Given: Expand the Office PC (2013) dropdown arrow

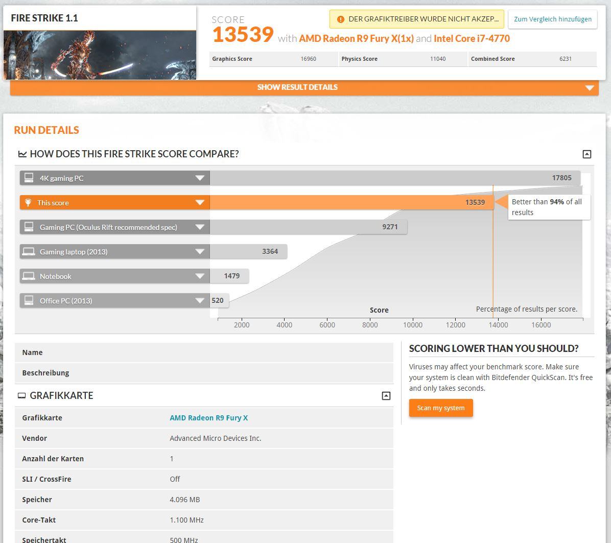Looking at the screenshot, I should (200, 301).
